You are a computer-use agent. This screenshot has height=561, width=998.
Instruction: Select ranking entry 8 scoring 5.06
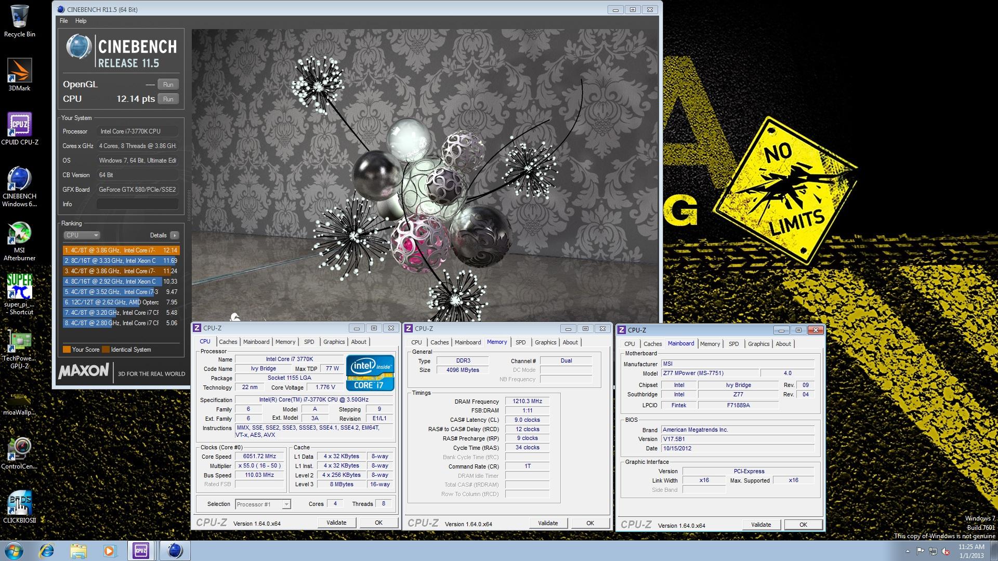tap(121, 323)
